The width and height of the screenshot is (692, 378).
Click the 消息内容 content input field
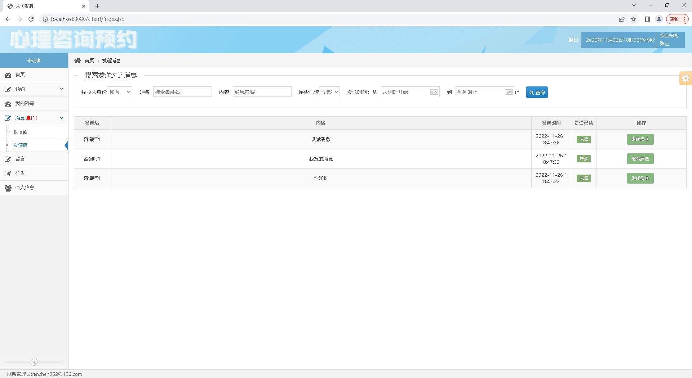262,92
